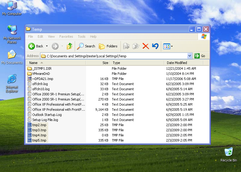Click the blue Undo icon
This screenshot has width=241, height=172.
pyautogui.click(x=155, y=46)
